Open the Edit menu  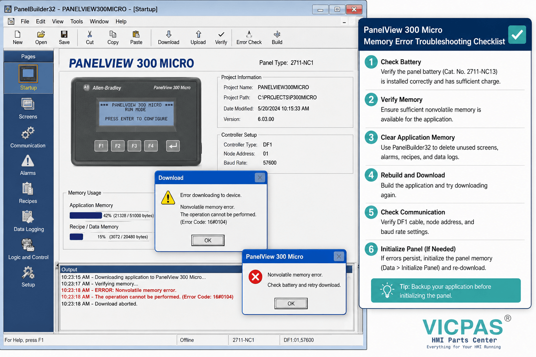40,21
